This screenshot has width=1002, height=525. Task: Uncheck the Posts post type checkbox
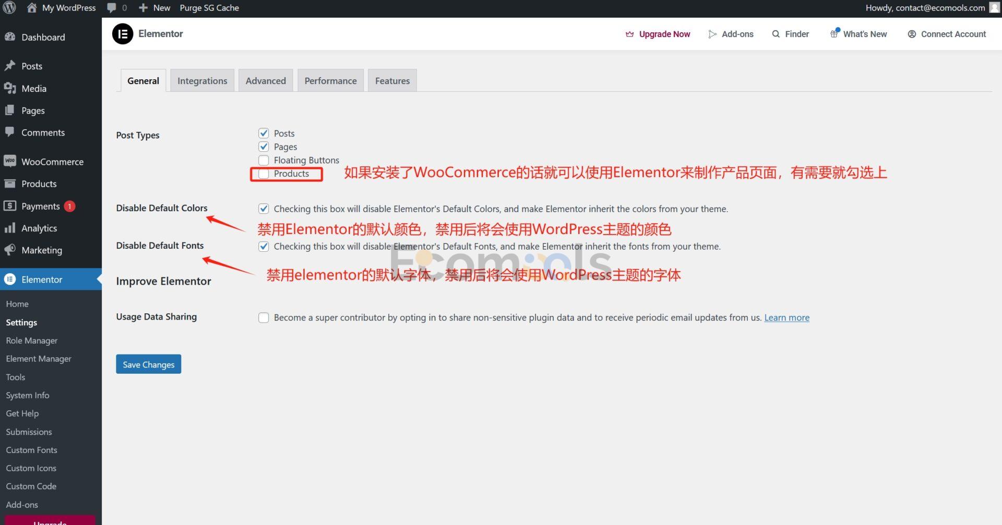click(264, 133)
